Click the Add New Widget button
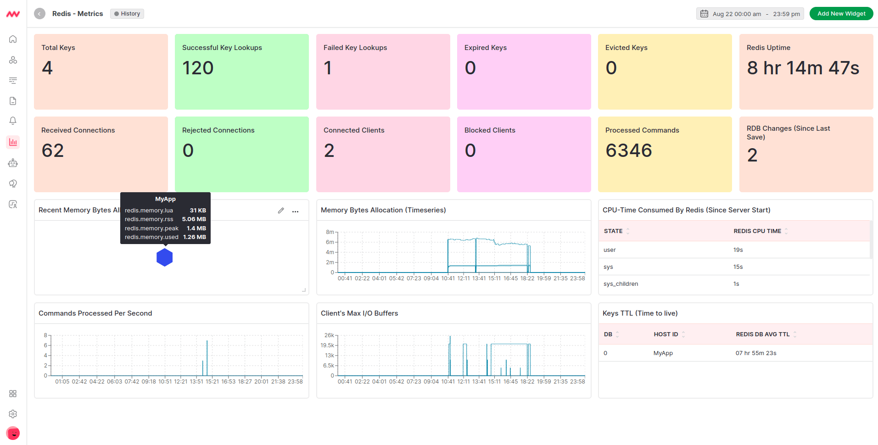The height and width of the screenshot is (445, 878). 841,13
